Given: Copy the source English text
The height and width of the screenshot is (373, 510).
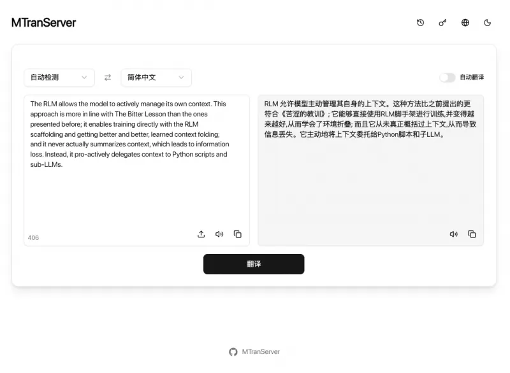Looking at the screenshot, I should (x=237, y=234).
